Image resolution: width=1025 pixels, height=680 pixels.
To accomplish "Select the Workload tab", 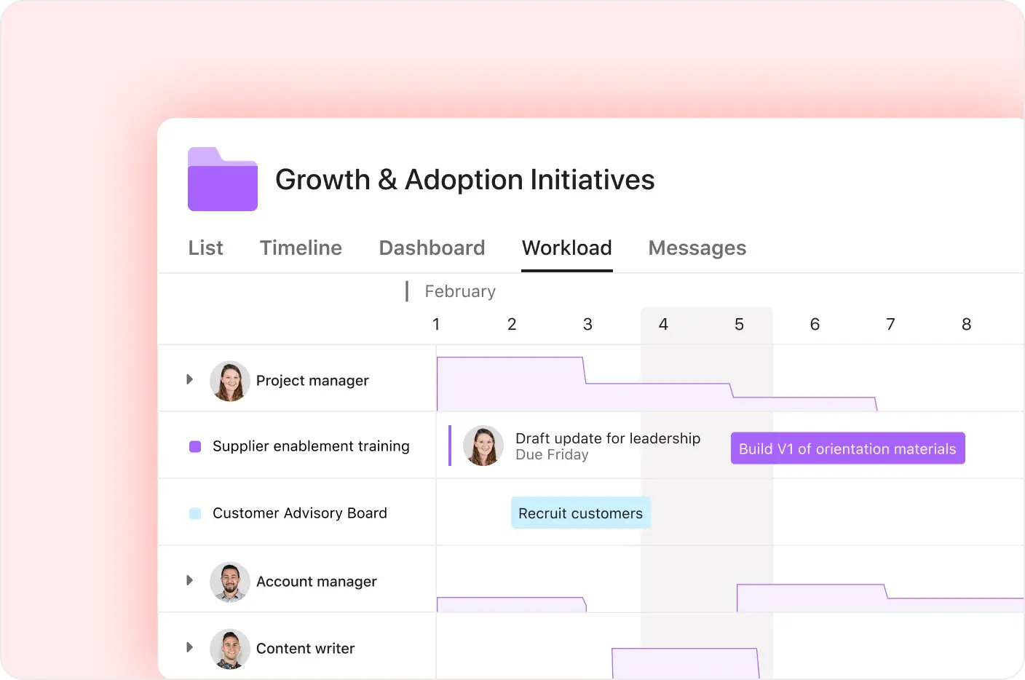I will pyautogui.click(x=566, y=248).
